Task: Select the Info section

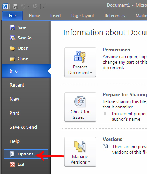Action: [26, 71]
